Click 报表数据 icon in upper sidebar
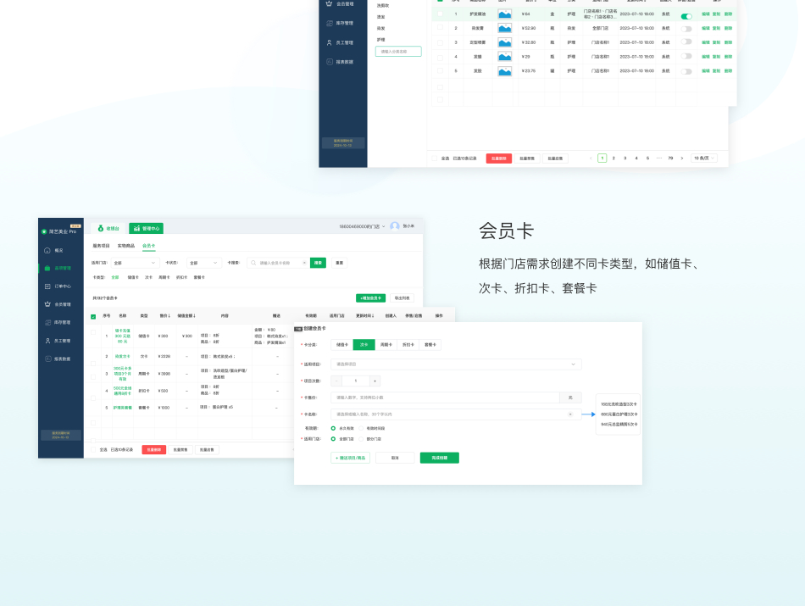Screen dimensions: 805x606 pyautogui.click(x=329, y=62)
